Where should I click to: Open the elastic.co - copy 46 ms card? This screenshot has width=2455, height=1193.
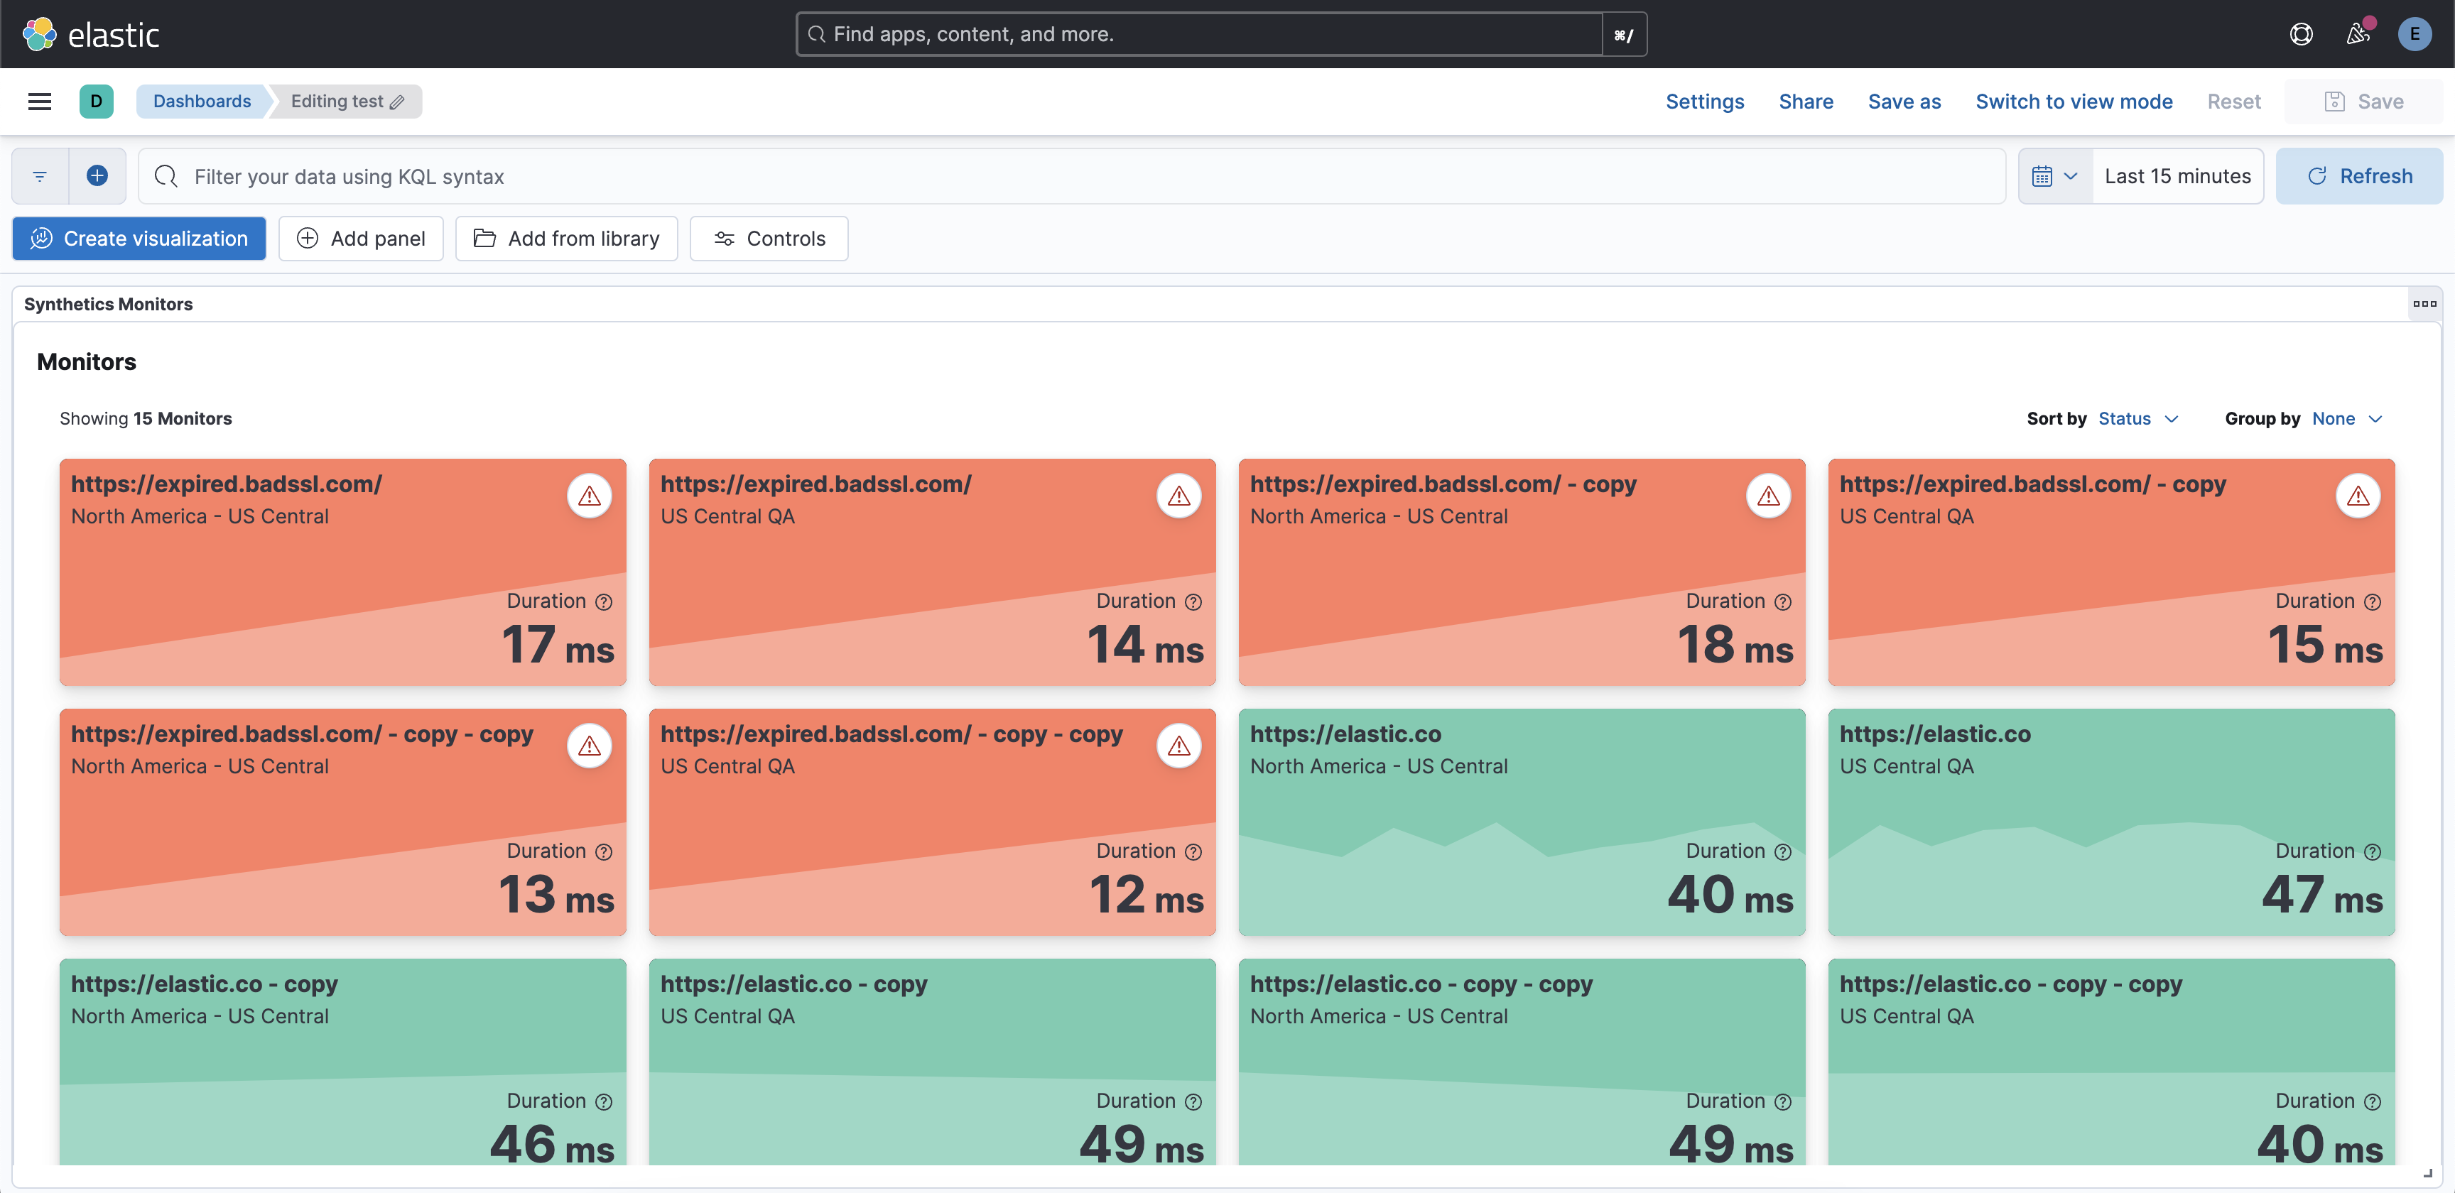(x=342, y=1062)
